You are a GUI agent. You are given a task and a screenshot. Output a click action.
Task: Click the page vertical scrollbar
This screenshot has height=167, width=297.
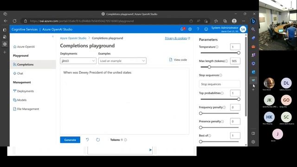pos(246,77)
